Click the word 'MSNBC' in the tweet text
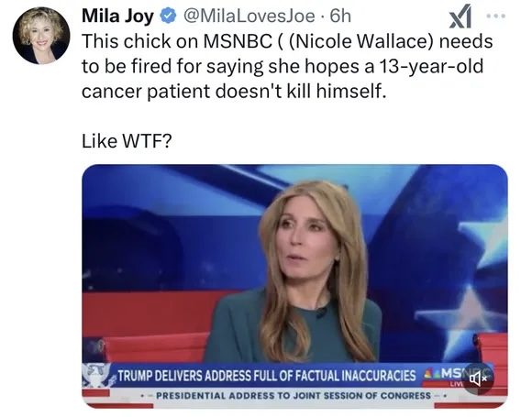Viewport: 521px width, 417px height. click(238, 41)
